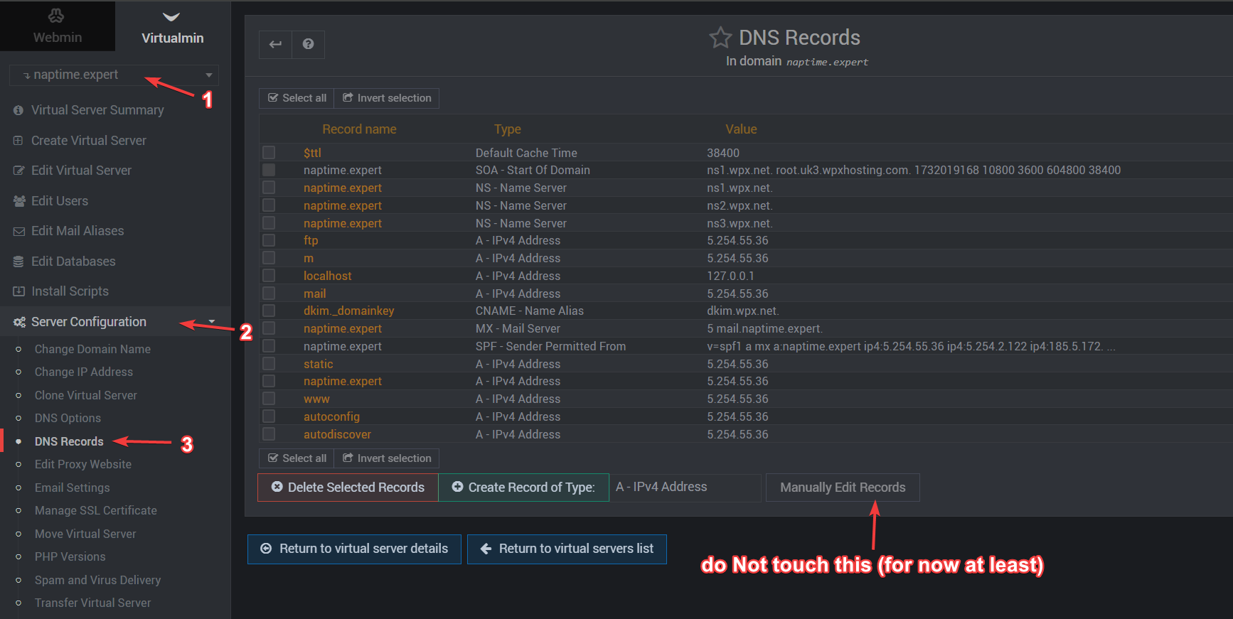
Task: Open the naptime.expert domain selector dropdown
Action: pos(114,75)
